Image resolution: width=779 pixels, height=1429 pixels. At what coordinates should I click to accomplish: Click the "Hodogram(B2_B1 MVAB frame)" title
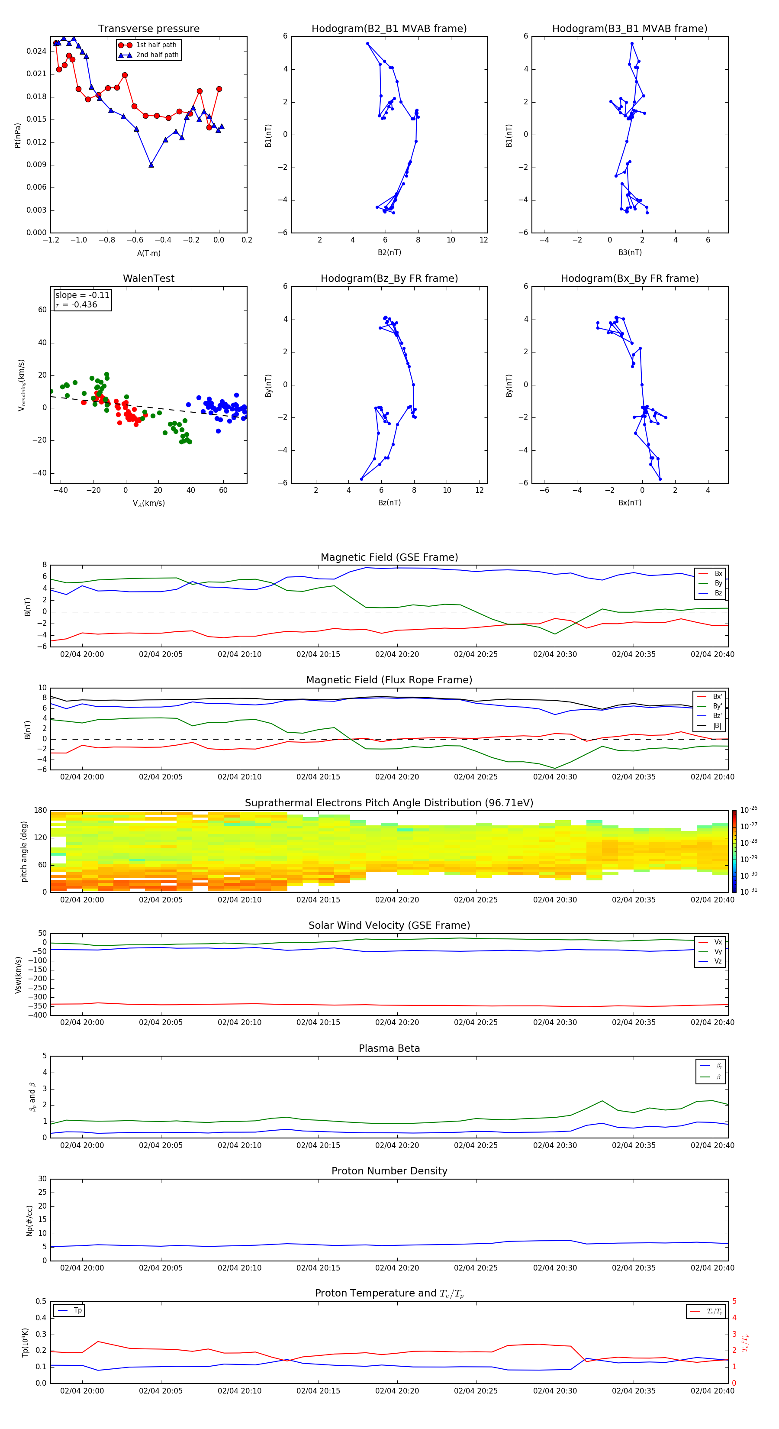[x=389, y=29]
